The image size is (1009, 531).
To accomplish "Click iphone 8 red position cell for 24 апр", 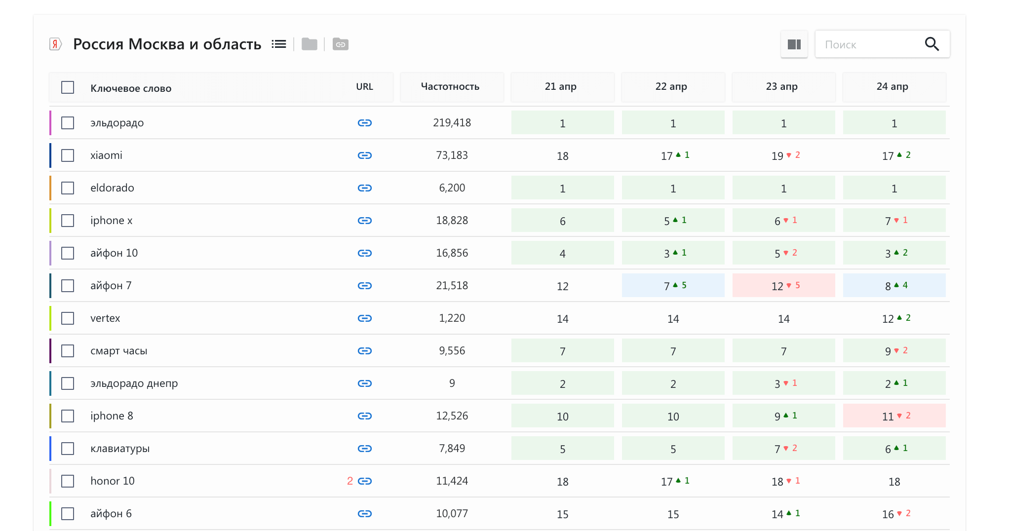I will [x=894, y=416].
